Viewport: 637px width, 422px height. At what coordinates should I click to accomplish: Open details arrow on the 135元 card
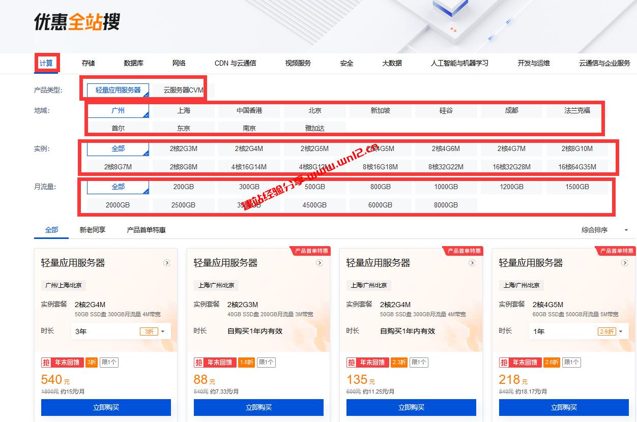point(472,263)
